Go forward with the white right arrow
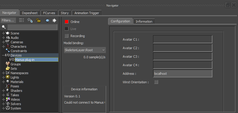238x113 pixels. click(x=54, y=20)
